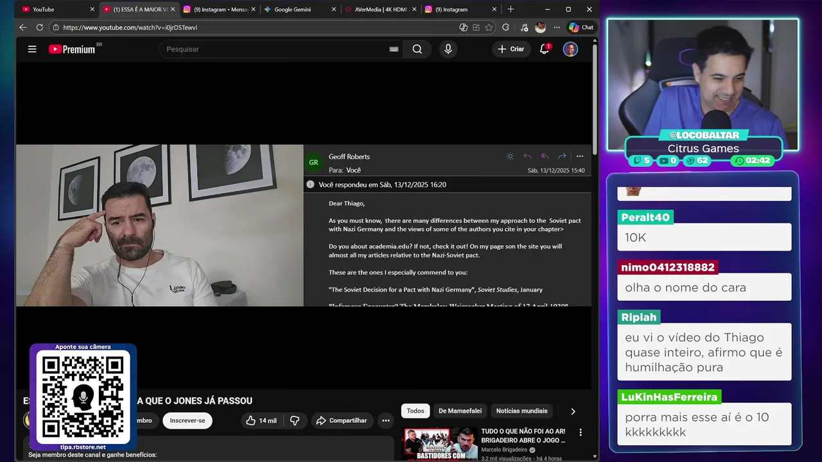This screenshot has height=462, width=822.
Task: Open the YouTube guide hamburger menu
Action: pos(32,49)
